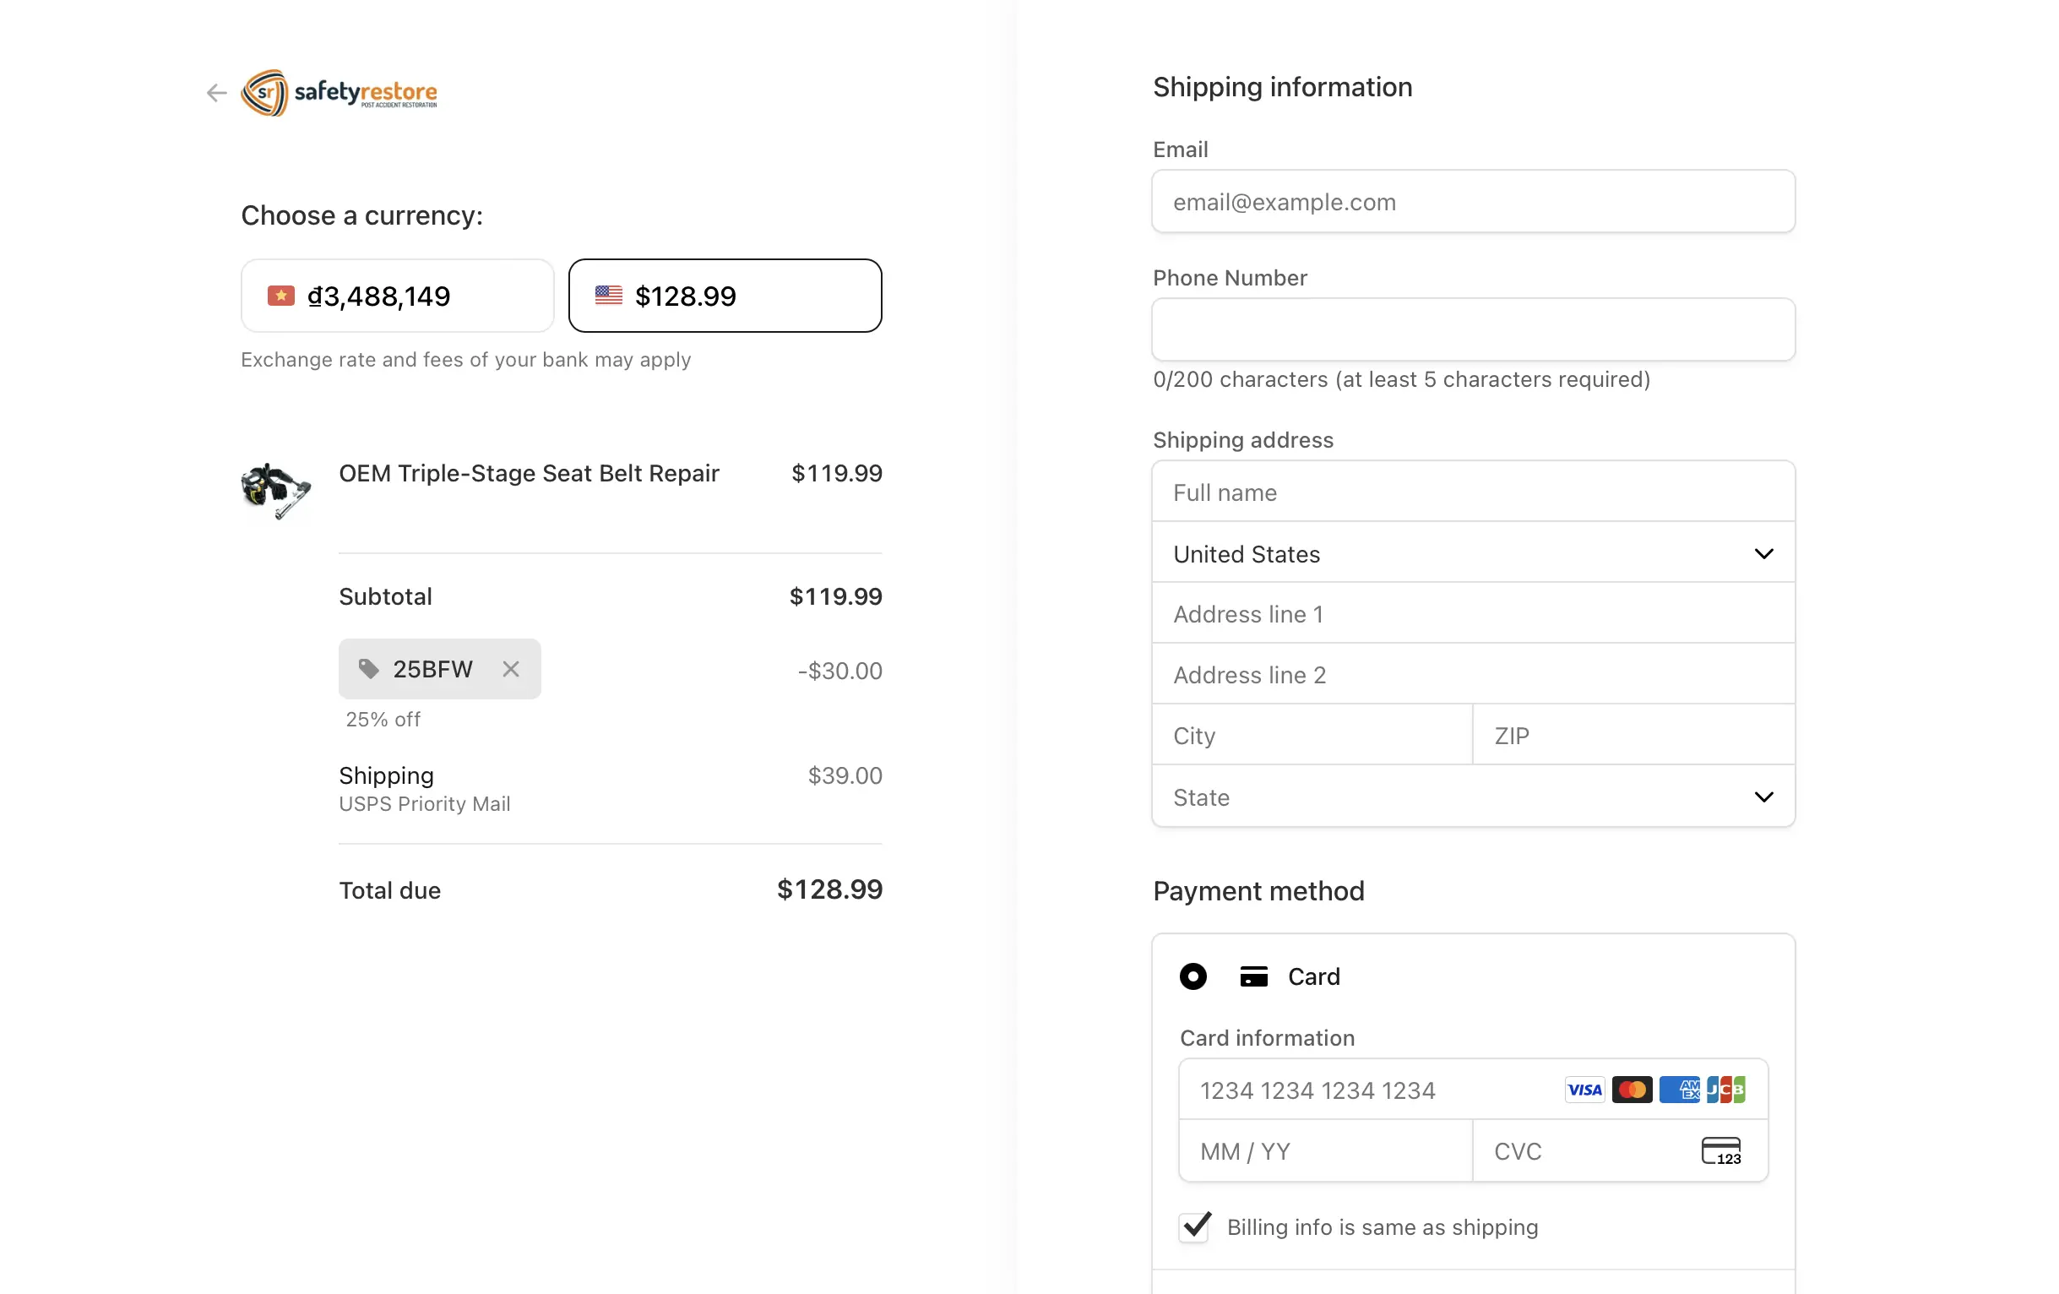Click the ZIP code field

coord(1633,736)
